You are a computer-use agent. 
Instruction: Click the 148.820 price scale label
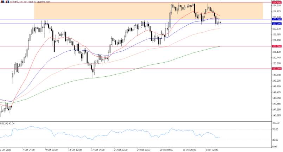277,87
